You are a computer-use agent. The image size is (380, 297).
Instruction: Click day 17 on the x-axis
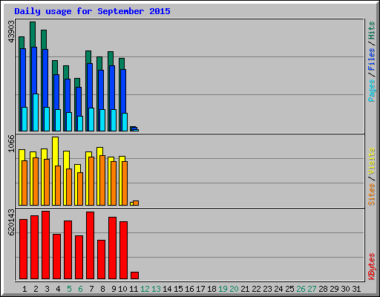(x=200, y=289)
